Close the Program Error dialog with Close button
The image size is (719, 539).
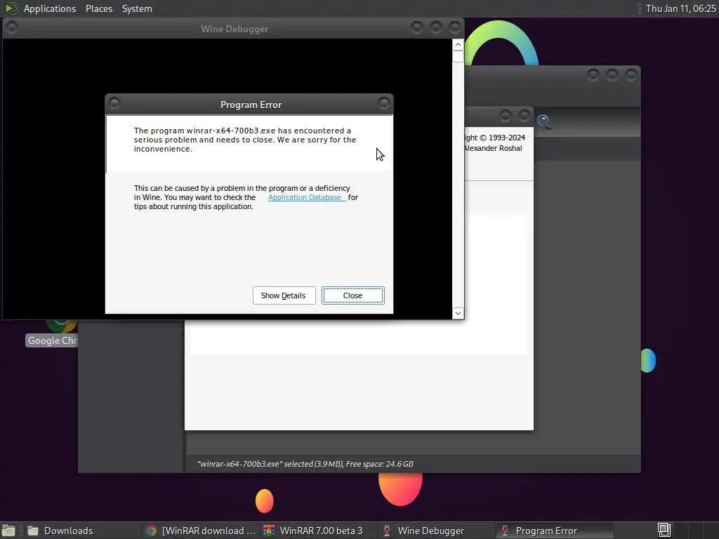(352, 295)
